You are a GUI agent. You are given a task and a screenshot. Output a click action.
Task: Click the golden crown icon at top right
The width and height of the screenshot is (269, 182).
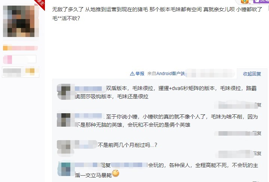[x=245, y=1]
